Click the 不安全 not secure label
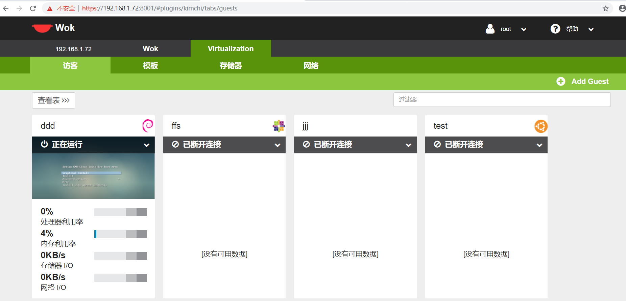 tap(66, 8)
